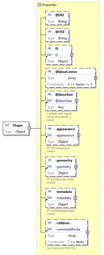
Task: Click the property icon beside @USE
Action: point(50,32)
